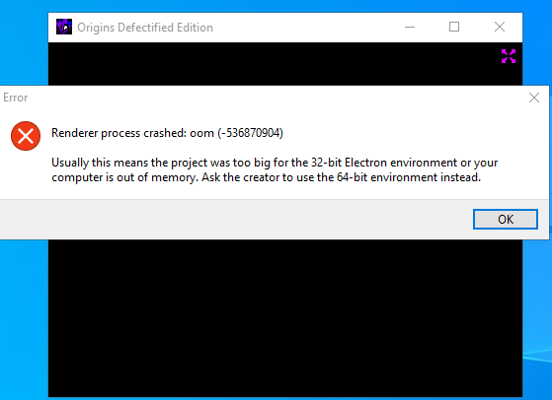Close the Origins Defectified Edition window
Screen dimensions: 552x400
(500, 27)
